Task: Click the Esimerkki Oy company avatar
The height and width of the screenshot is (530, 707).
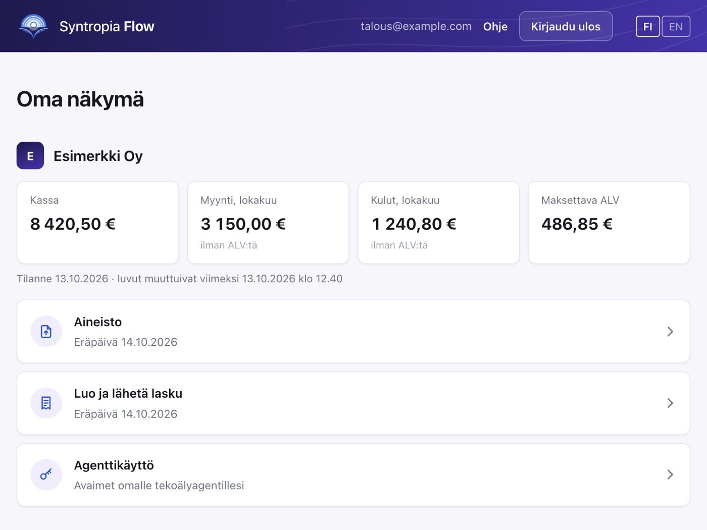Action: click(x=30, y=155)
